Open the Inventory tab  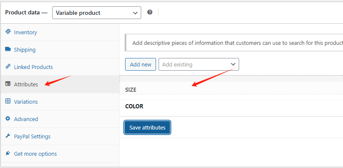(25, 32)
